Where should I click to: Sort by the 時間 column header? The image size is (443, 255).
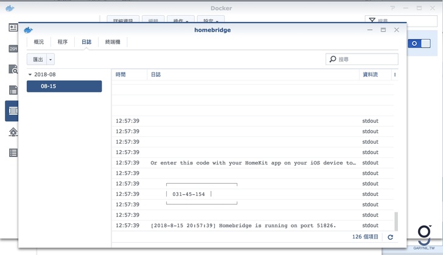tap(130, 75)
